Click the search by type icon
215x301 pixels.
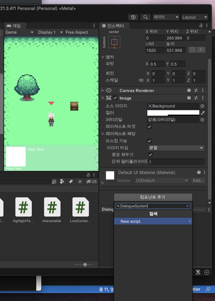coord(62,182)
